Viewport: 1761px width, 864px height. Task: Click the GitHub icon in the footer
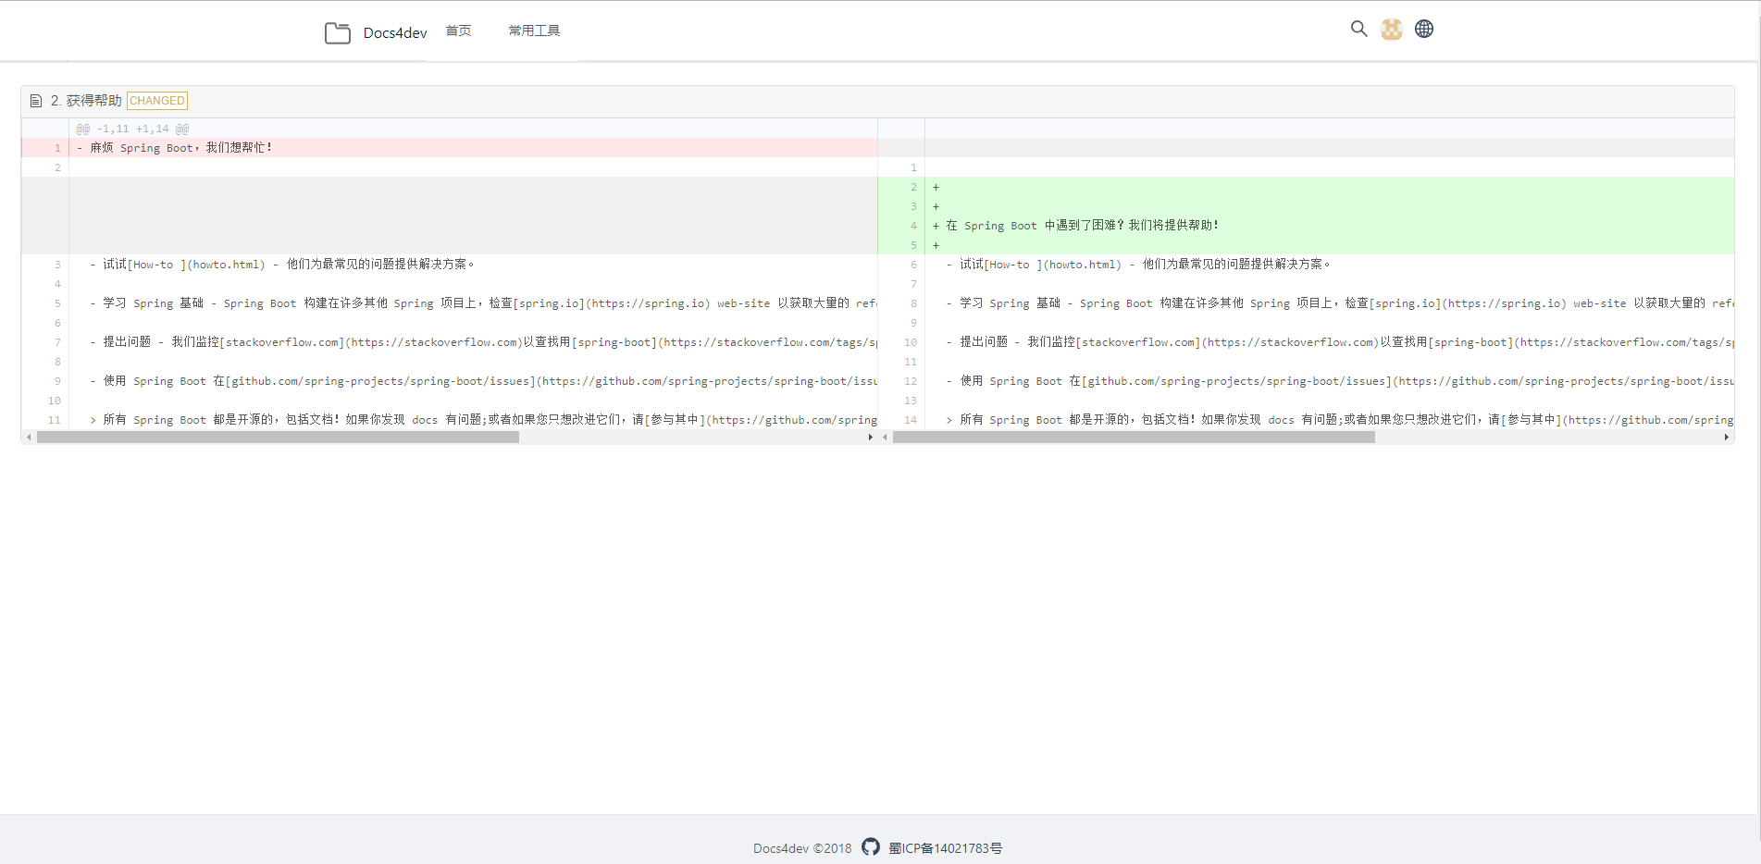pos(870,847)
